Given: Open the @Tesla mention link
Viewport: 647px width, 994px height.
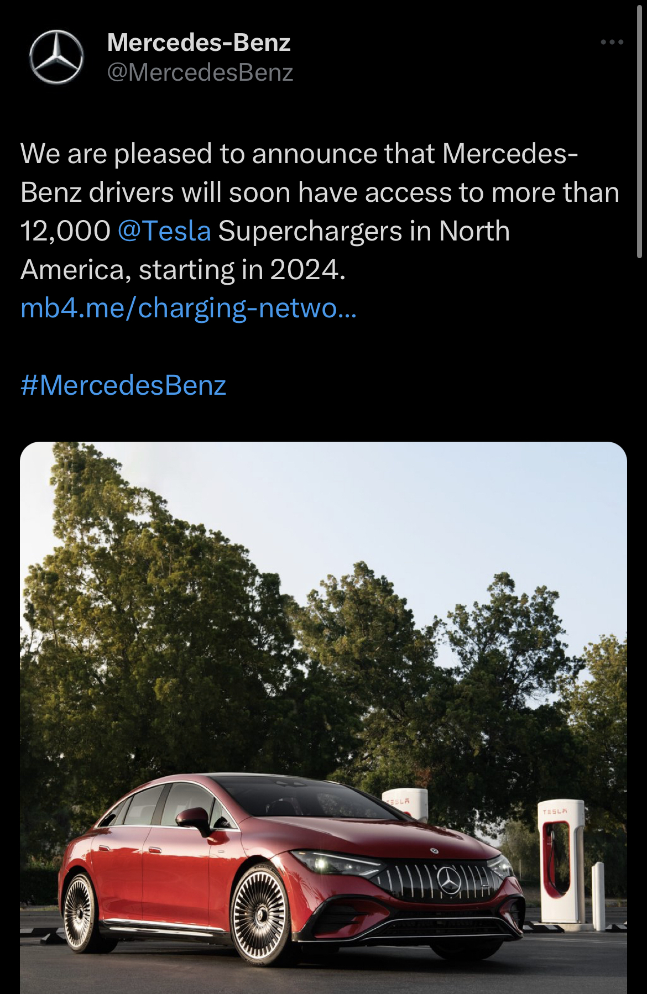Looking at the screenshot, I should click(164, 231).
